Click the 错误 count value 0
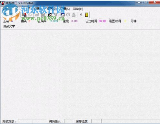This screenshot has height=124, width=160. [x=29, y=21]
